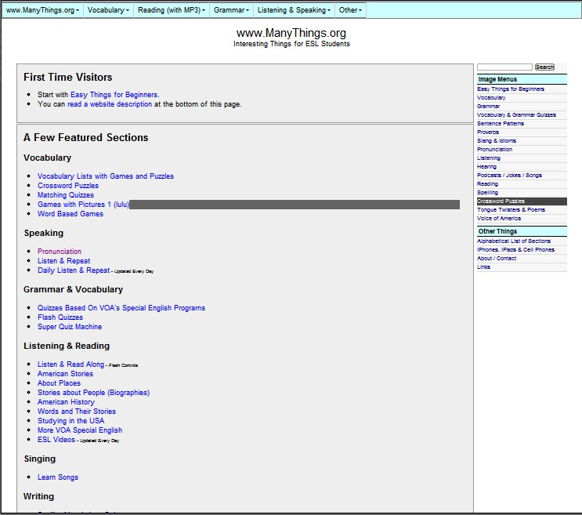The width and height of the screenshot is (582, 515).
Task: Open Stories about People (Biographies)
Action: (93, 393)
